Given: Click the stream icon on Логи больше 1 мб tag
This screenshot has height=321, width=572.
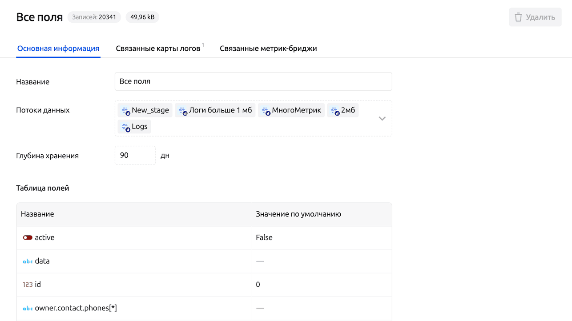Looking at the screenshot, I should coord(182,111).
